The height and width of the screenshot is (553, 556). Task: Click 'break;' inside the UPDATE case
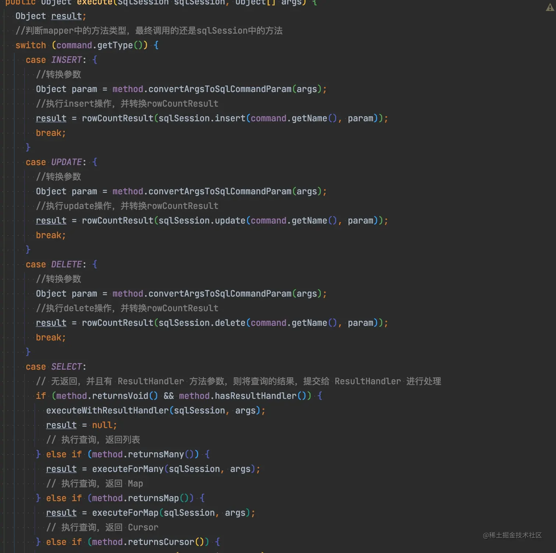51,235
